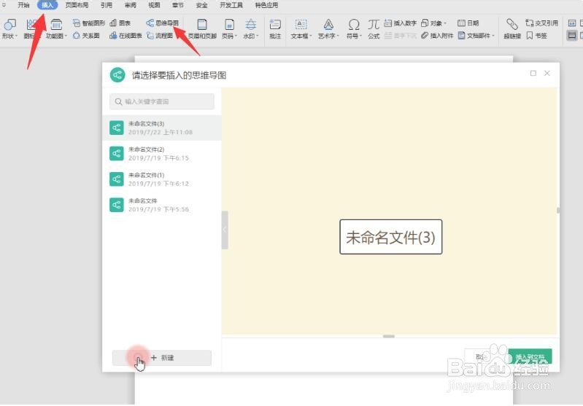Click the 思维导图 mind map button
The image size is (583, 406).
click(163, 23)
